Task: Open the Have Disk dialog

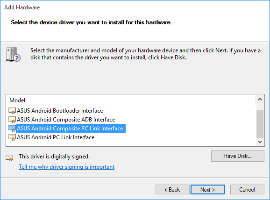Action: pos(238,156)
